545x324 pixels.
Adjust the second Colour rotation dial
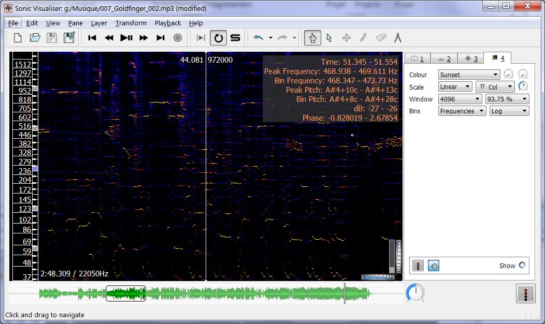523,75
